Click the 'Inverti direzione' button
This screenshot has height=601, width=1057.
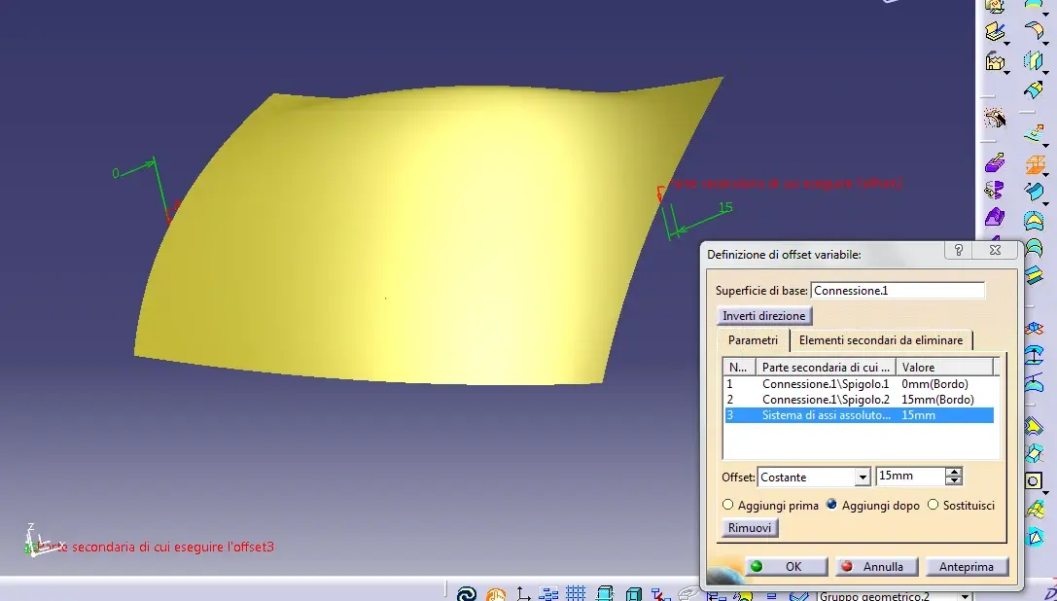pyautogui.click(x=764, y=316)
